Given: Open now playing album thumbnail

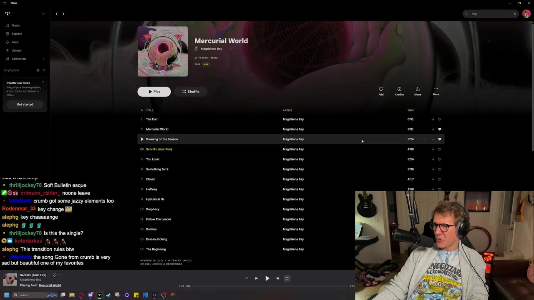Looking at the screenshot, I should pyautogui.click(x=10, y=280).
